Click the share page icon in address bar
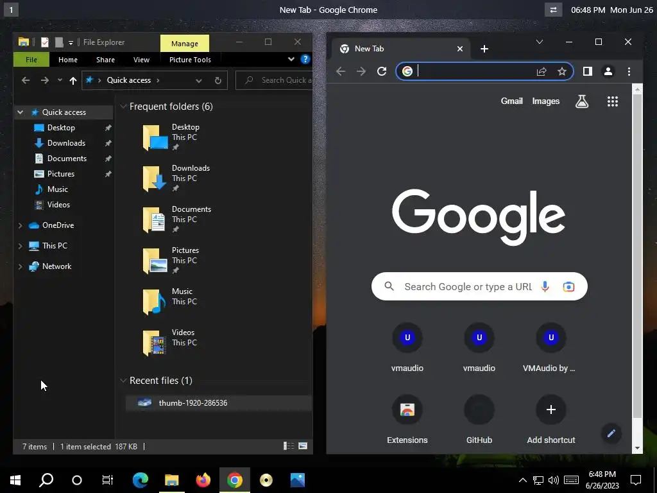Screen dimensions: 657x493 pos(542,72)
